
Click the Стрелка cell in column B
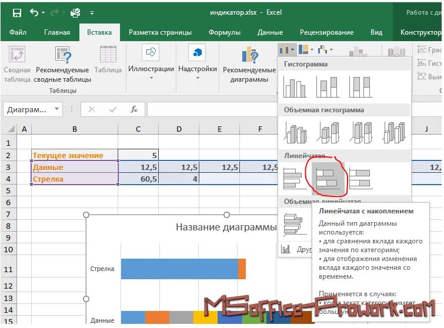coord(75,179)
